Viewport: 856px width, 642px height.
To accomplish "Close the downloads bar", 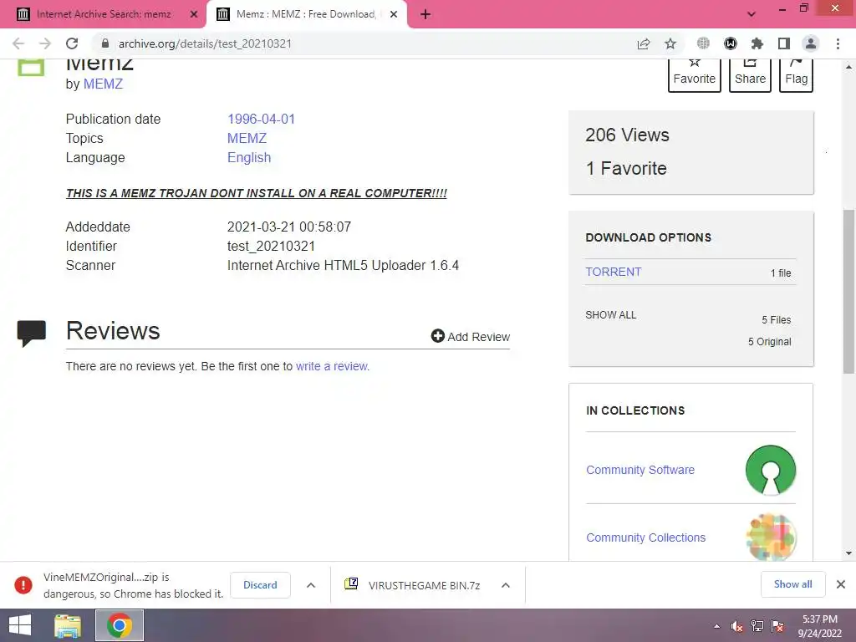I will tap(841, 584).
